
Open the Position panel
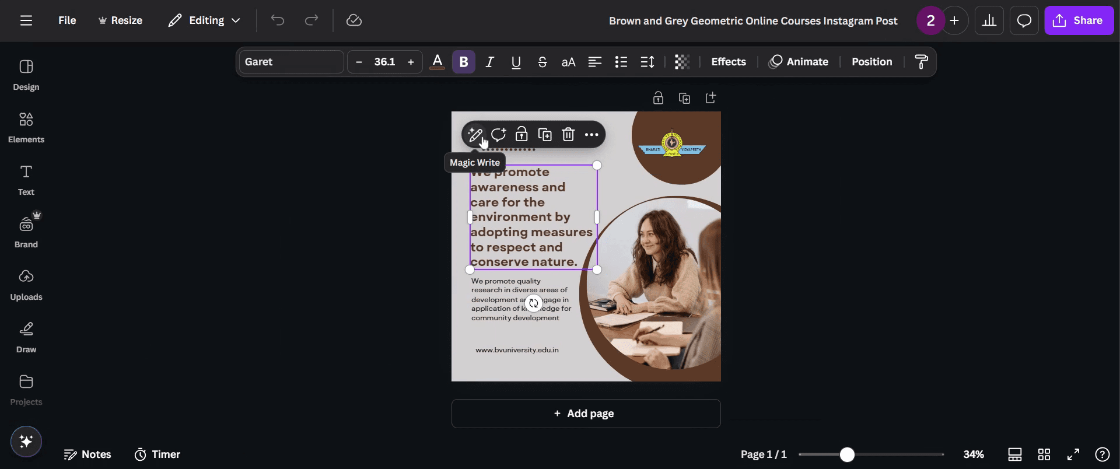(x=871, y=62)
